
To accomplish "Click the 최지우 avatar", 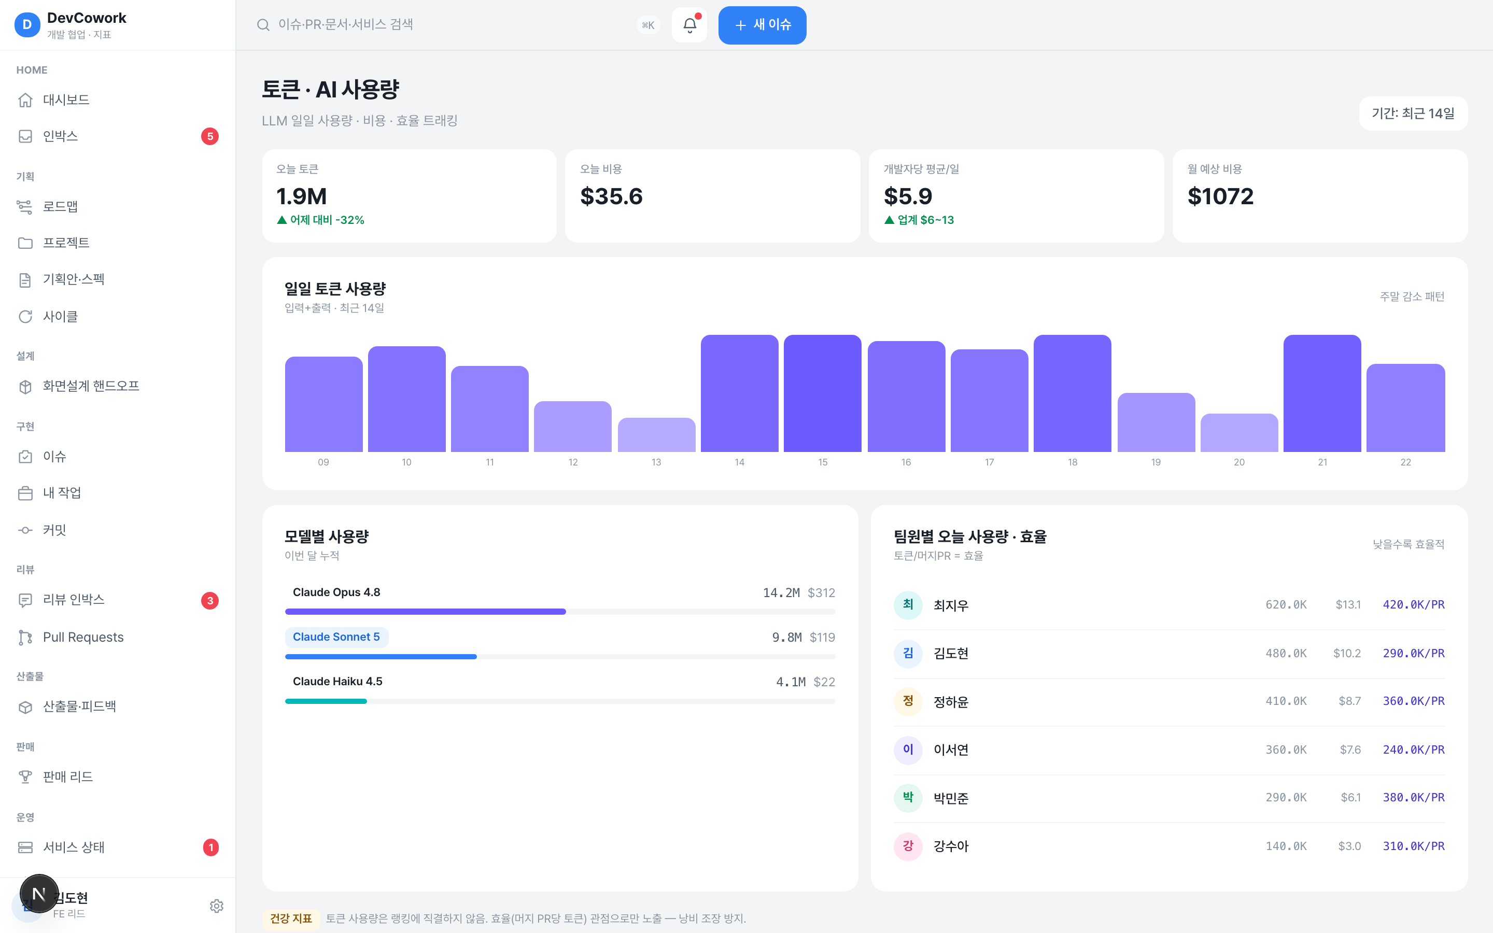I will pyautogui.click(x=908, y=605).
